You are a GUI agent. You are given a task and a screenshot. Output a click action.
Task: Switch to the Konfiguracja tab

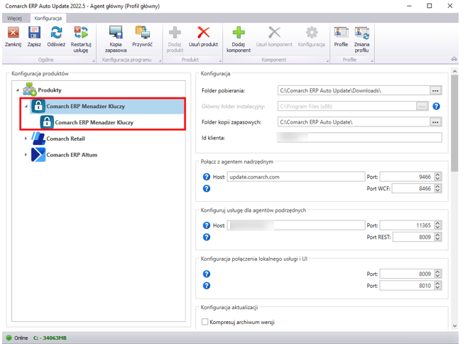click(x=48, y=18)
